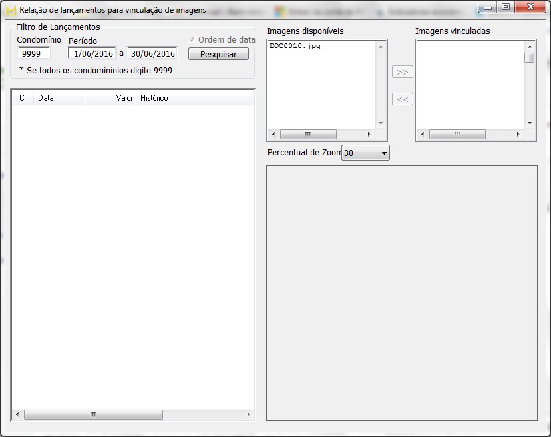This screenshot has height=437, width=551.
Task: Select DOC0010.jpg in available images list
Action: click(295, 47)
